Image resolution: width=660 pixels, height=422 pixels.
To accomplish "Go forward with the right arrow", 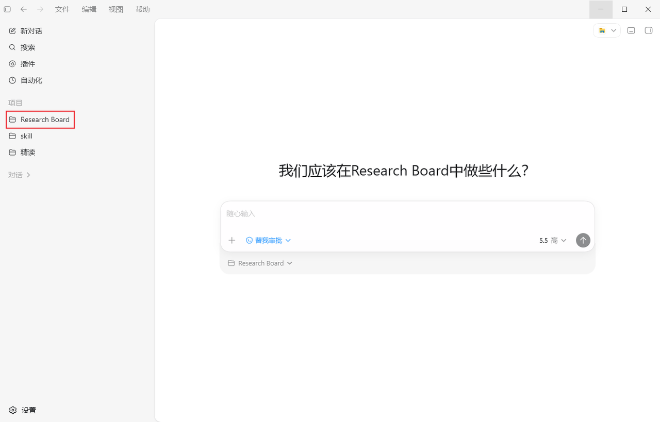I will (40, 9).
